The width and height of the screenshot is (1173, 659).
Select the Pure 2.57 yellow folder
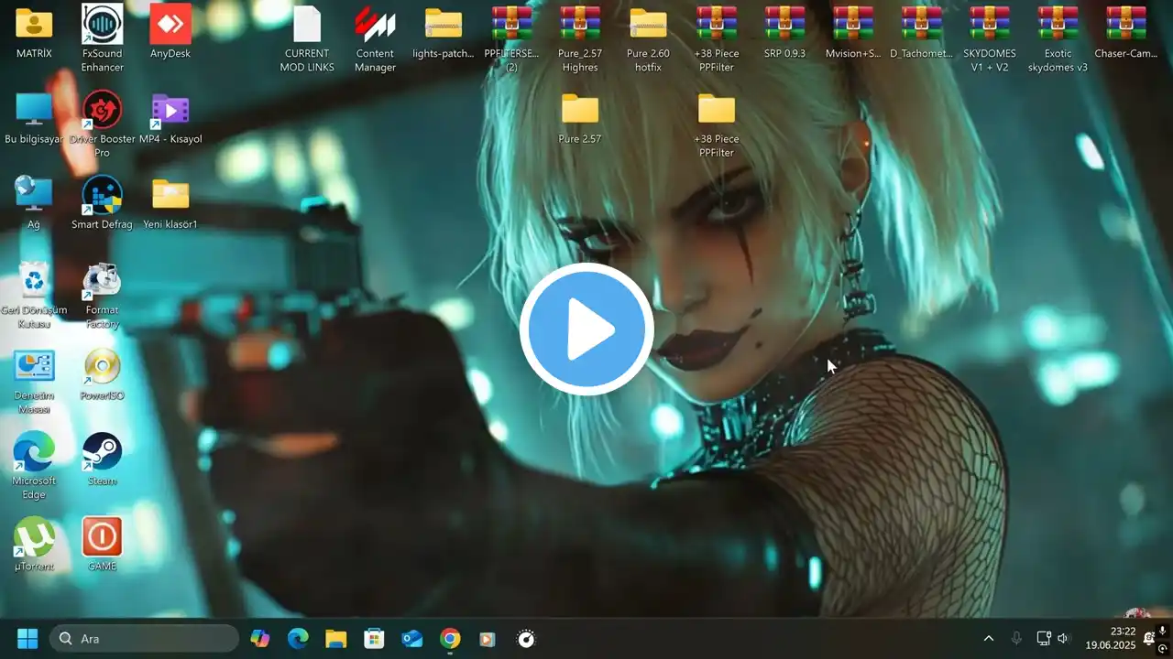coord(580,110)
